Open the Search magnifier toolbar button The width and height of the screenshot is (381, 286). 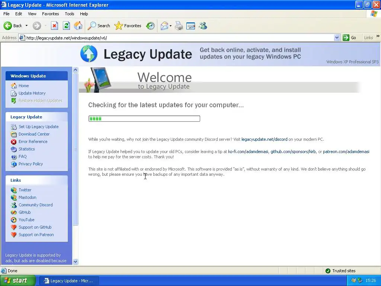point(99,26)
